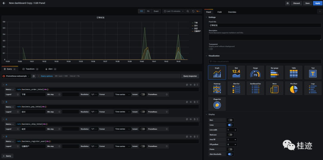The width and height of the screenshot is (323, 160).
Task: Select the Stat visualization
Action: click(x=236, y=72)
